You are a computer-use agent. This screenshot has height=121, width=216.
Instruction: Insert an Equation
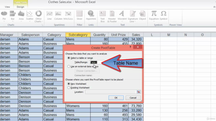(154, 16)
